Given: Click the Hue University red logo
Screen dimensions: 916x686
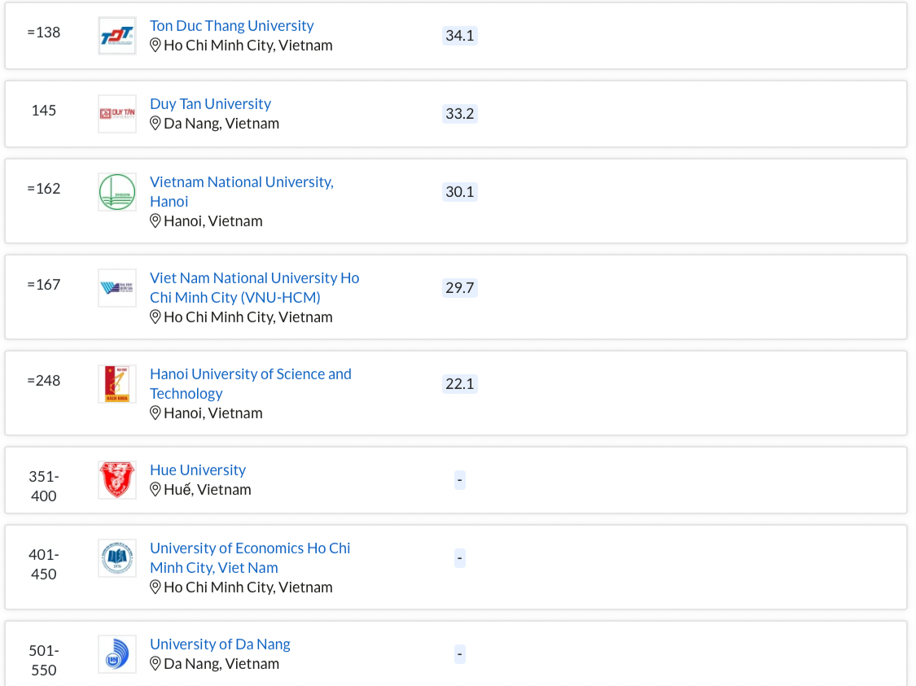Looking at the screenshot, I should (117, 480).
